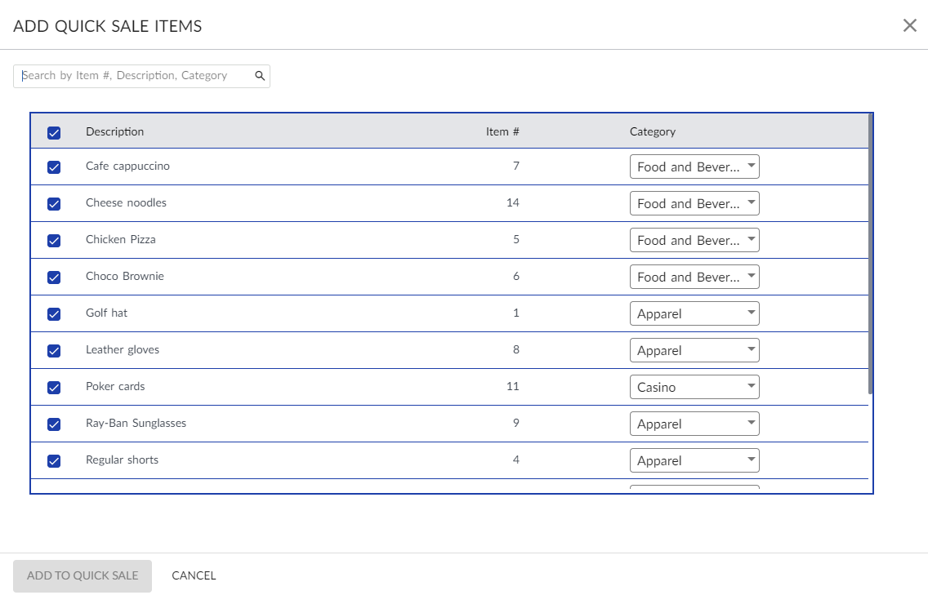The image size is (928, 604).
Task: Uncheck the Poker cards item
Action: (x=53, y=387)
